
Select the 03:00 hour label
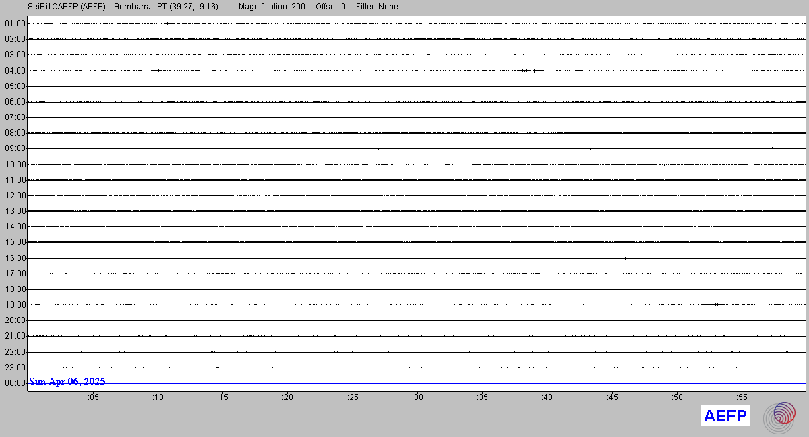click(x=15, y=55)
